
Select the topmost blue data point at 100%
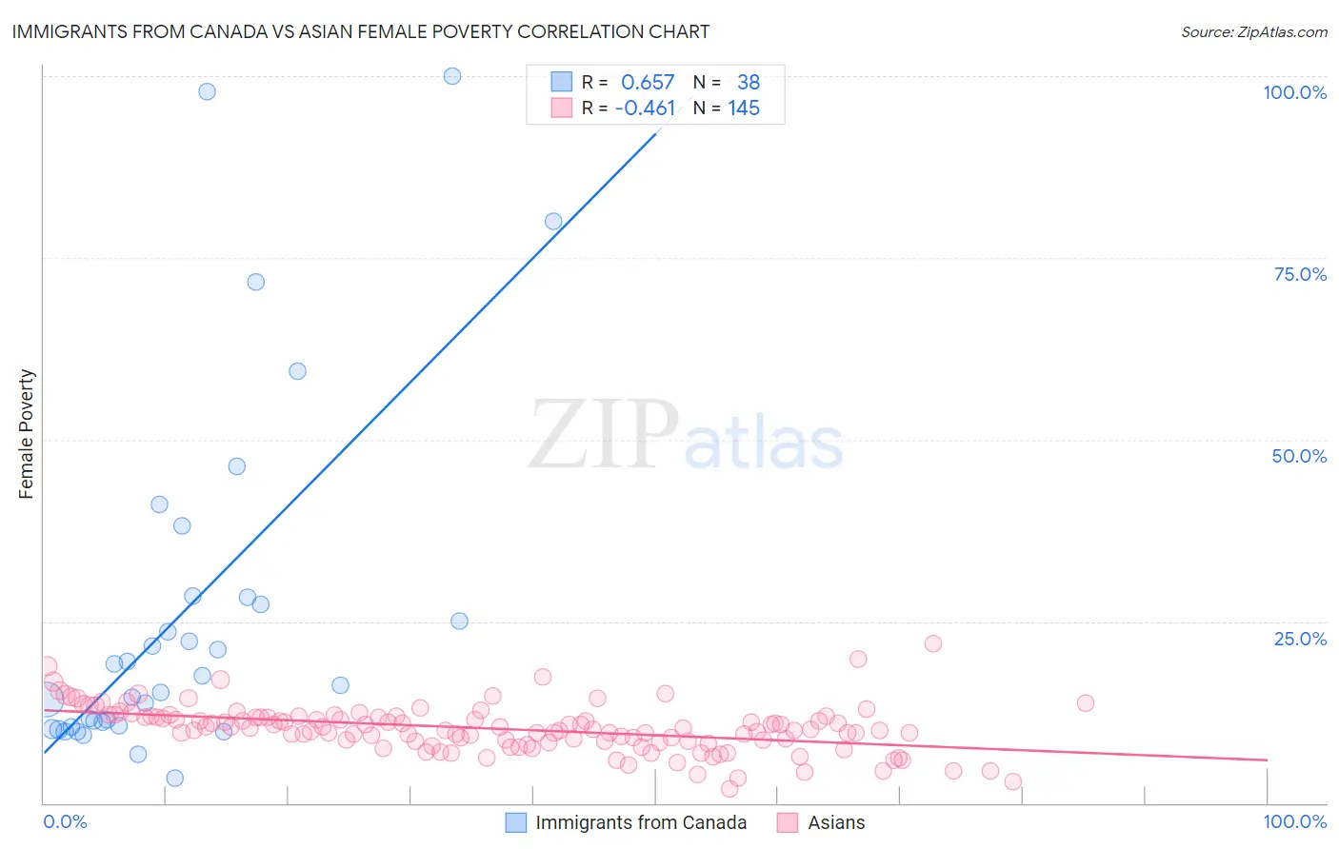[x=452, y=76]
